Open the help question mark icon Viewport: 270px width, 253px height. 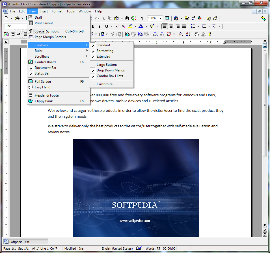208,18
